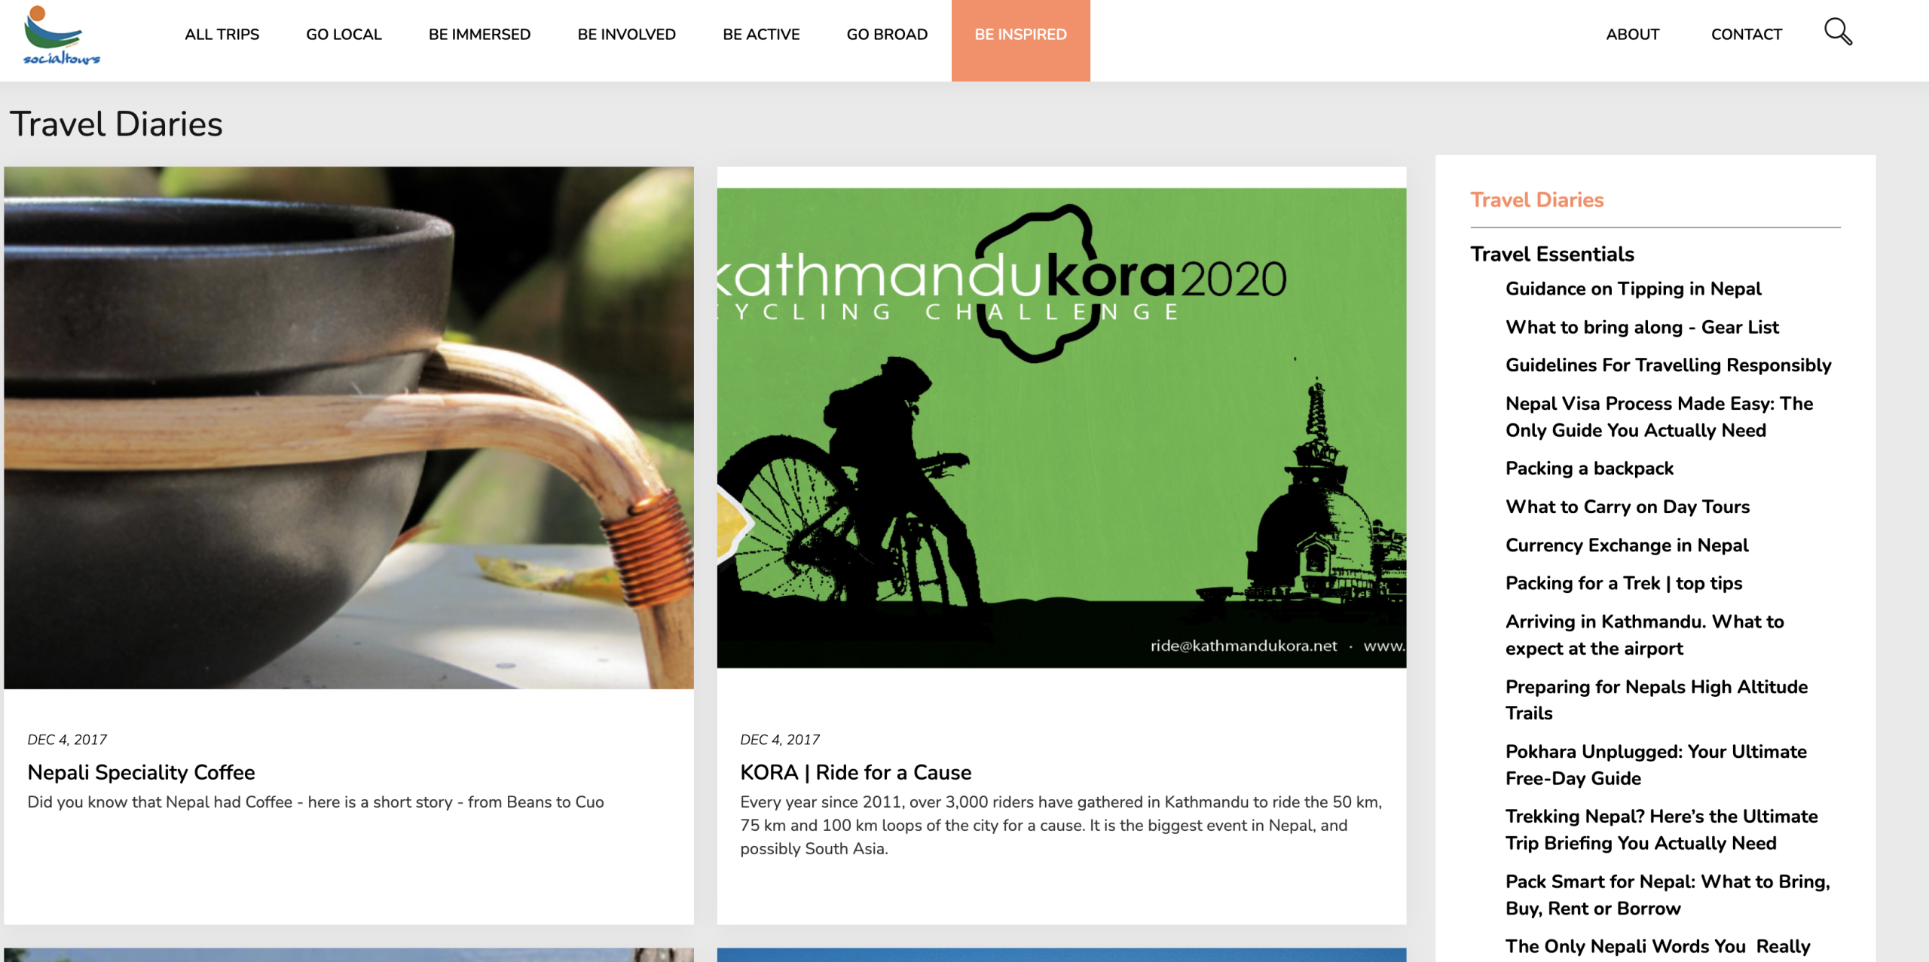Select the BE ACTIVE menu item
The width and height of the screenshot is (1929, 962).
(x=761, y=35)
